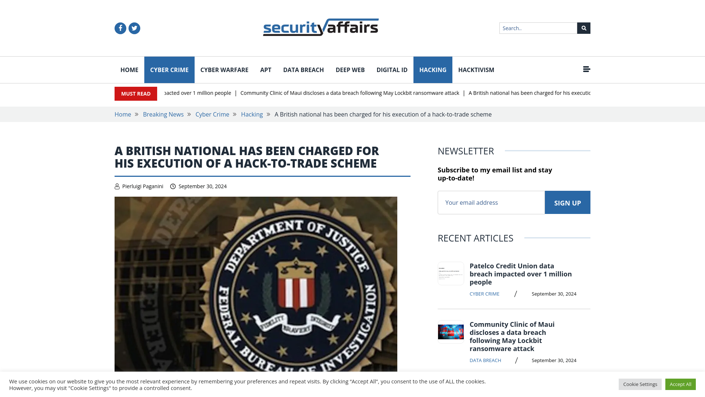Click the Twitter social media icon
Image resolution: width=705 pixels, height=397 pixels.
coord(134,28)
